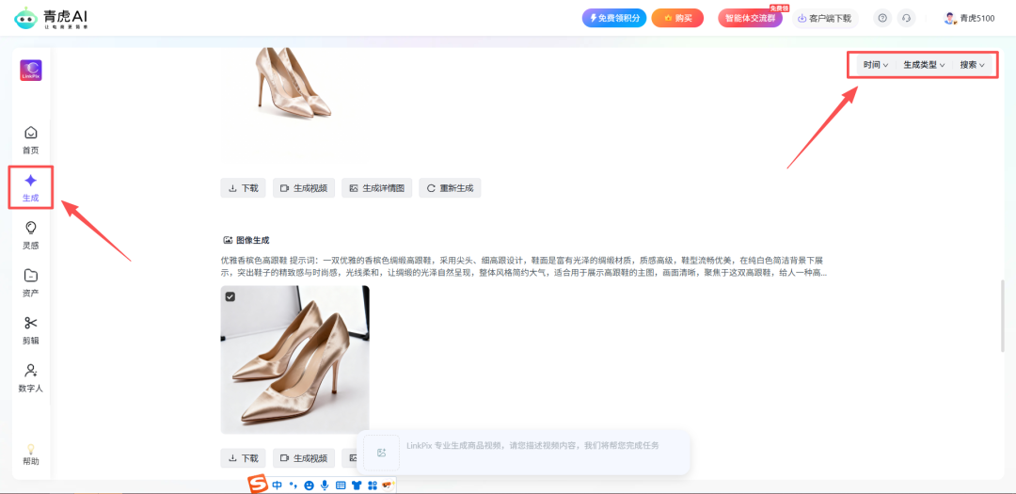
Task: Expand the 时间 filter dropdown
Action: [875, 65]
